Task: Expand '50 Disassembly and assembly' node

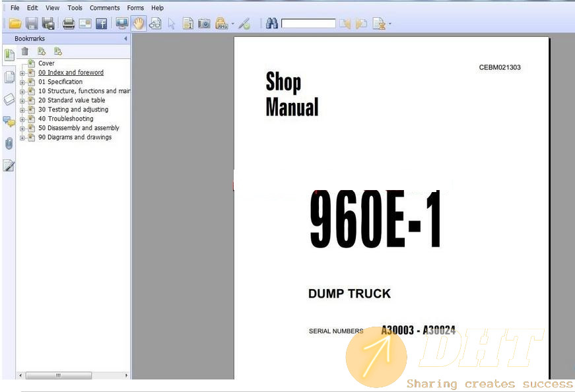Action: point(22,129)
